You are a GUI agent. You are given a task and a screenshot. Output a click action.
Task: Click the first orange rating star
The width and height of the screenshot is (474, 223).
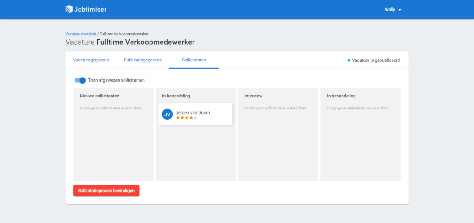coord(178,118)
